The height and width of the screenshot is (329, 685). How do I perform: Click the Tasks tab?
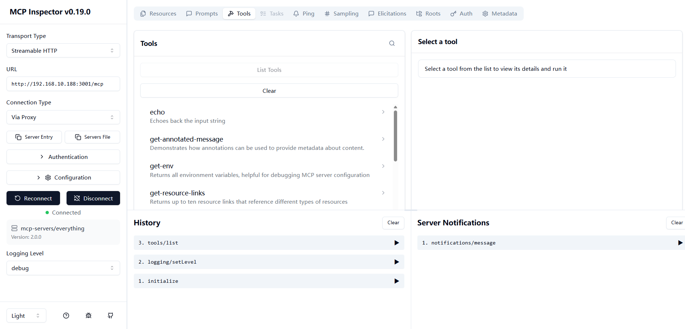click(x=272, y=14)
